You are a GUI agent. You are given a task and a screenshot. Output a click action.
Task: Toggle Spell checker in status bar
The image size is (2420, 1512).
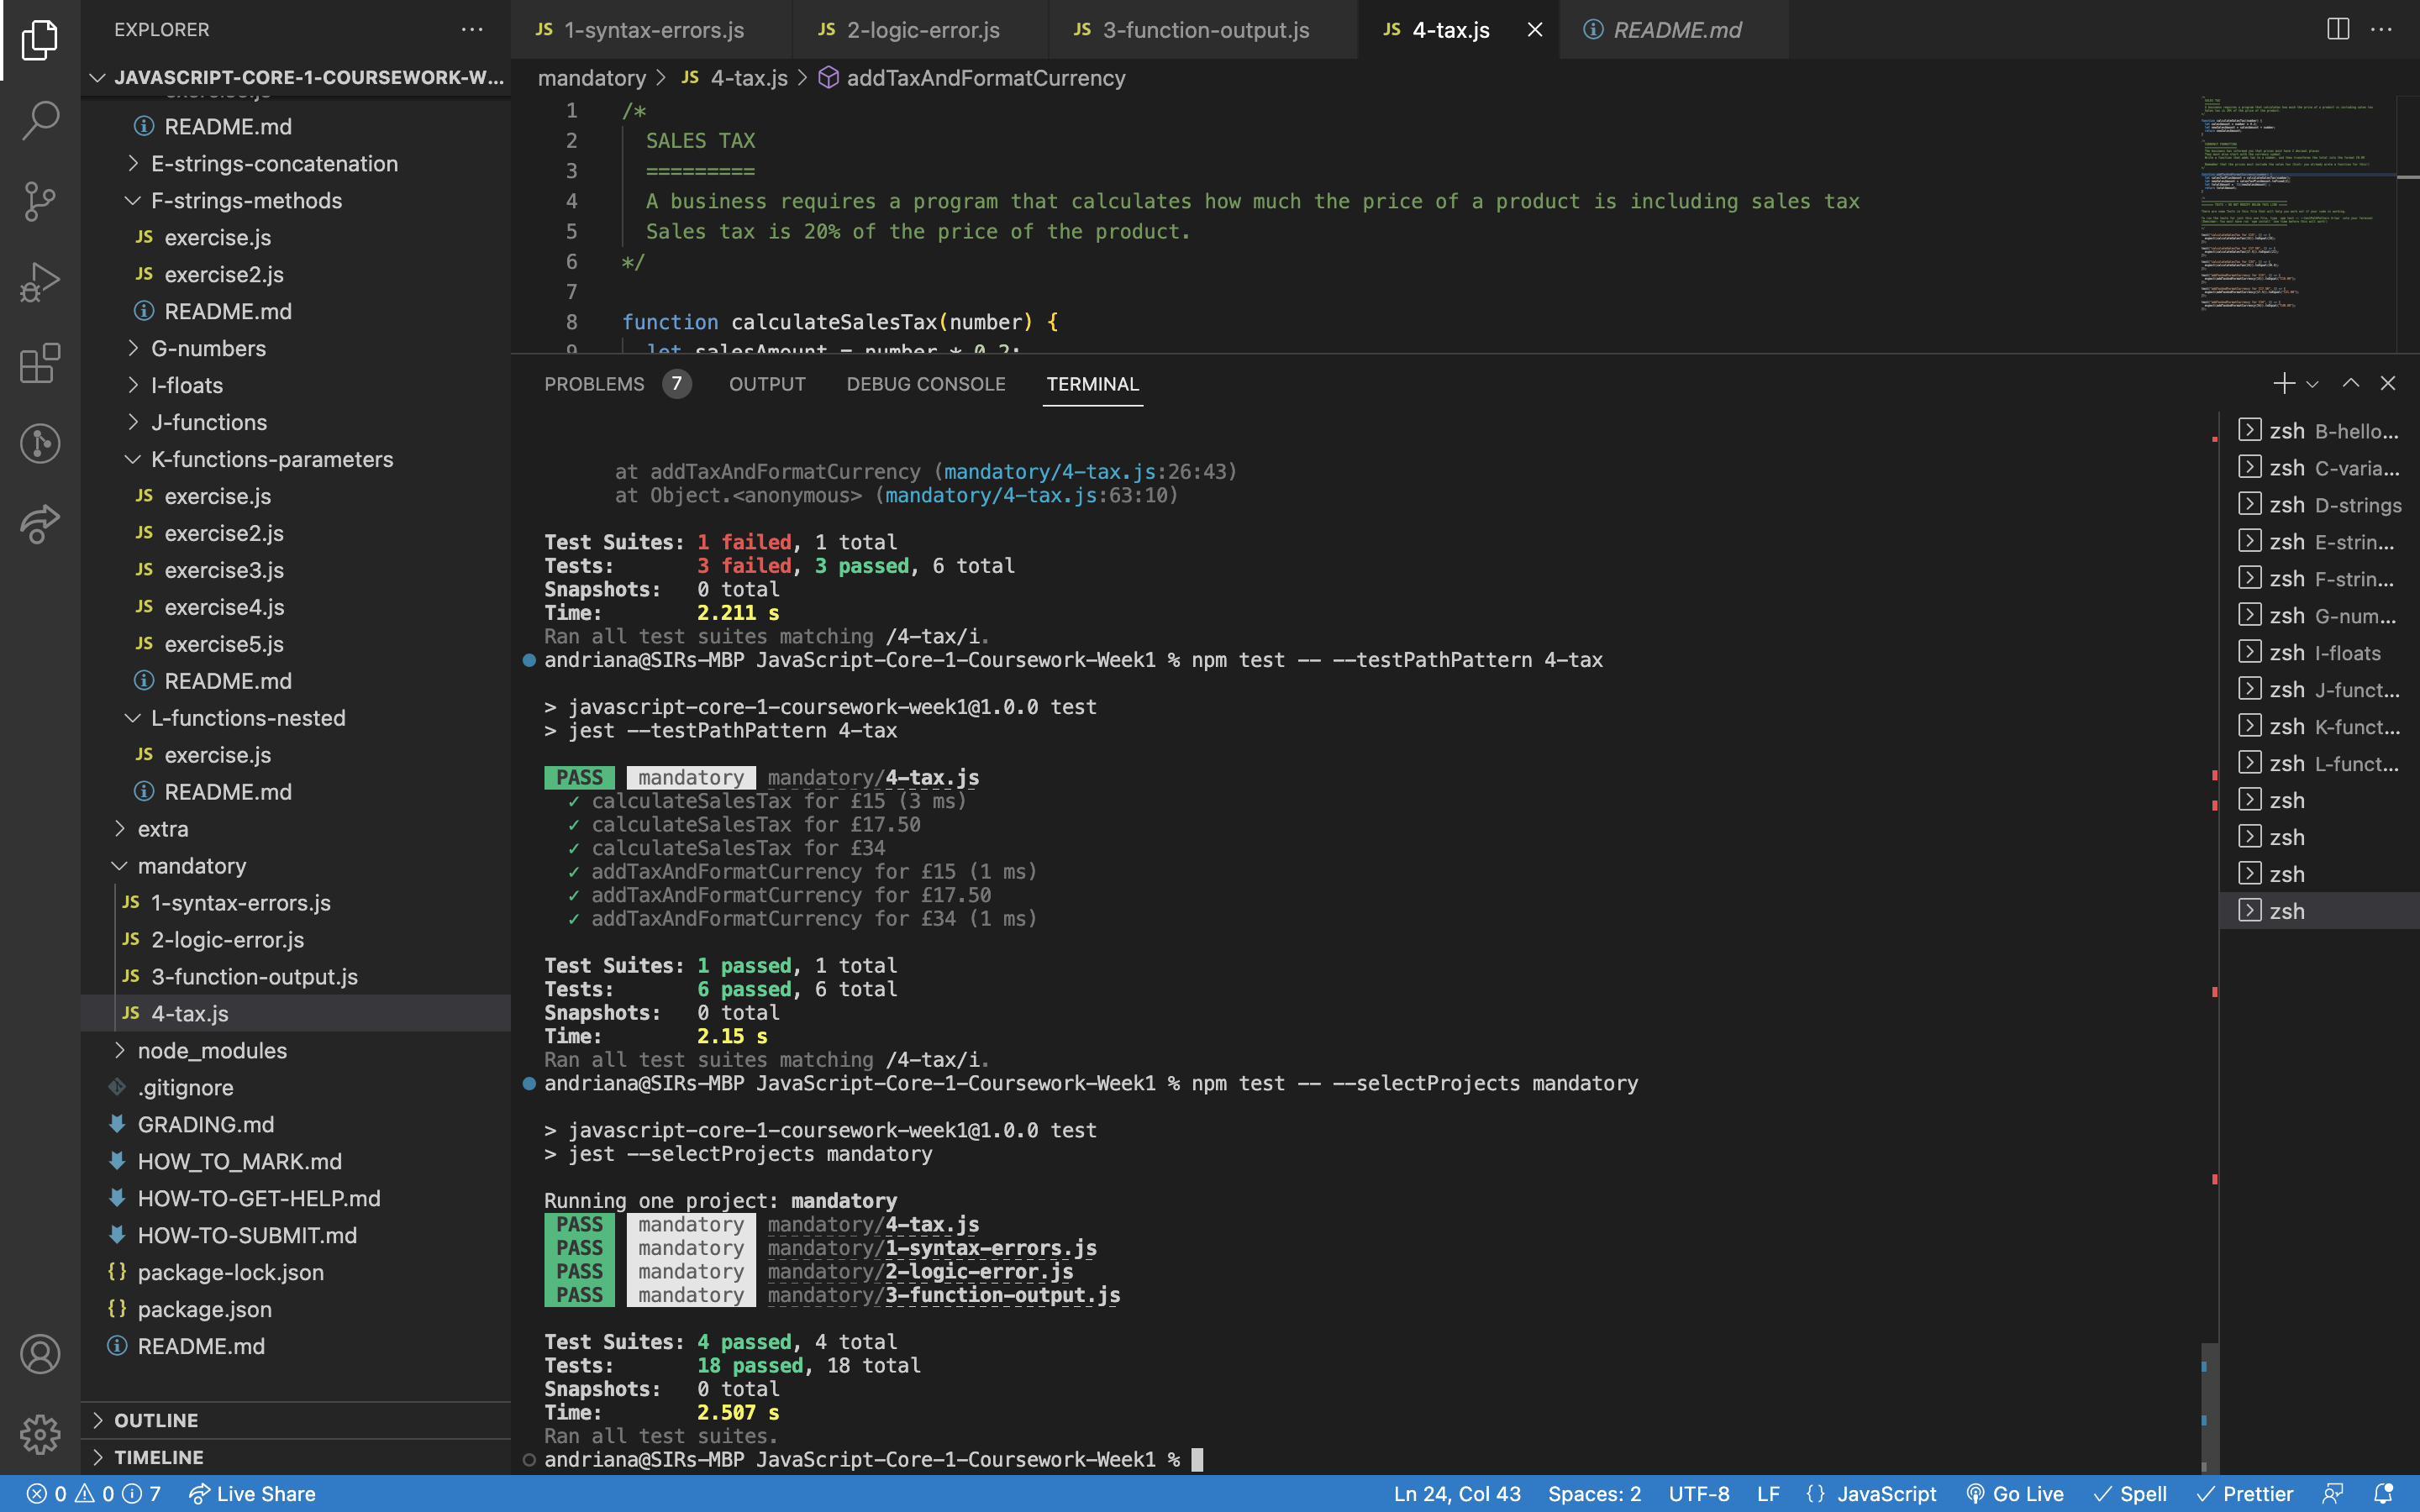(2130, 1494)
